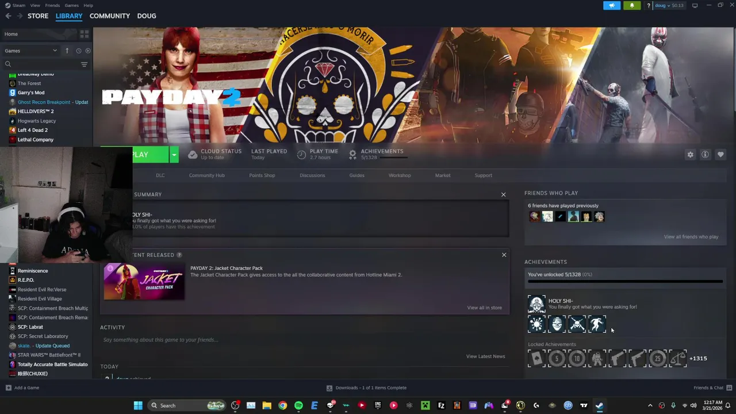The image size is (736, 414).
Task: Click the library search field
Action: 43,64
